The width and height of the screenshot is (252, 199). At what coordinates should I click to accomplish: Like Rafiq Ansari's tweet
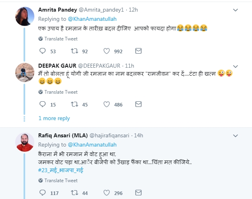(x=107, y=193)
